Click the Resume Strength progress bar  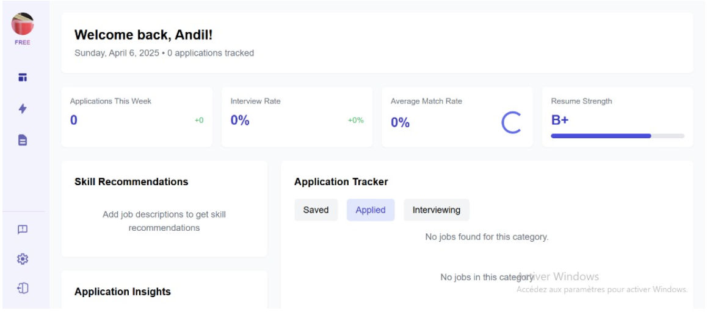(x=617, y=136)
